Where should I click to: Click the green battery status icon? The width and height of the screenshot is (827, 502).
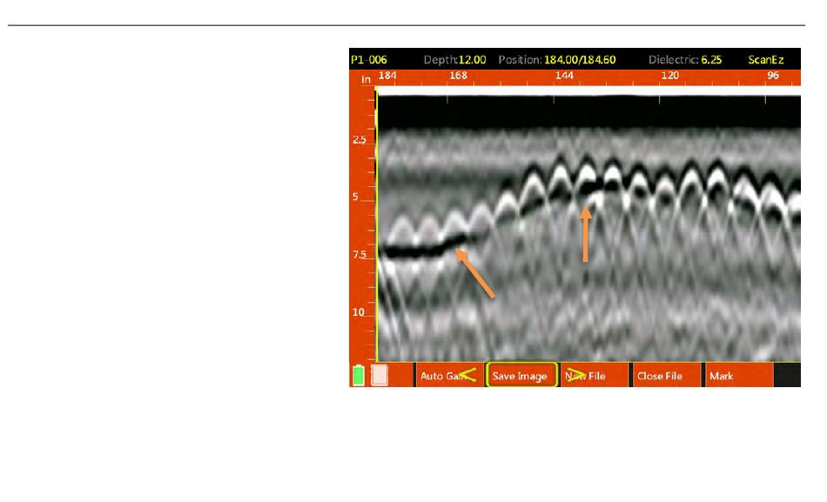359,376
